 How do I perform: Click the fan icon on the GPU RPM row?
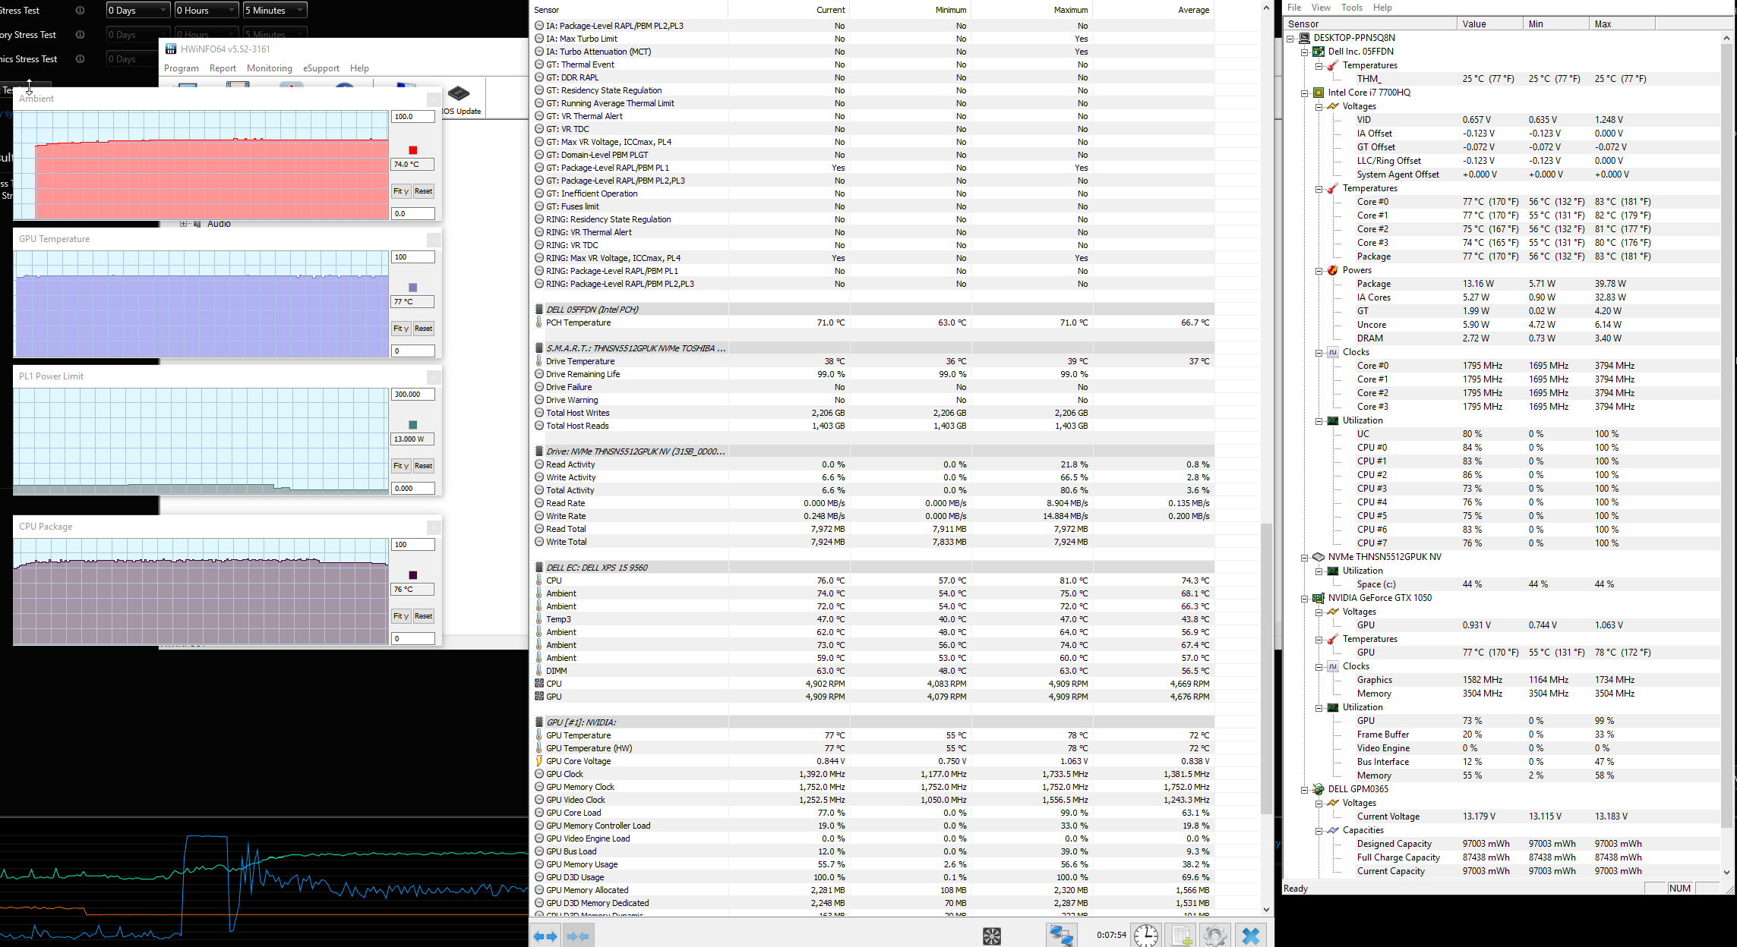pyautogui.click(x=538, y=697)
